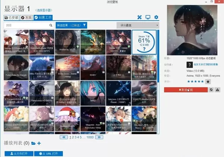Image resolution: width=224 pixels, height=157 pixels.
Task: Open settings with the gear icon
Action: coord(156,17)
